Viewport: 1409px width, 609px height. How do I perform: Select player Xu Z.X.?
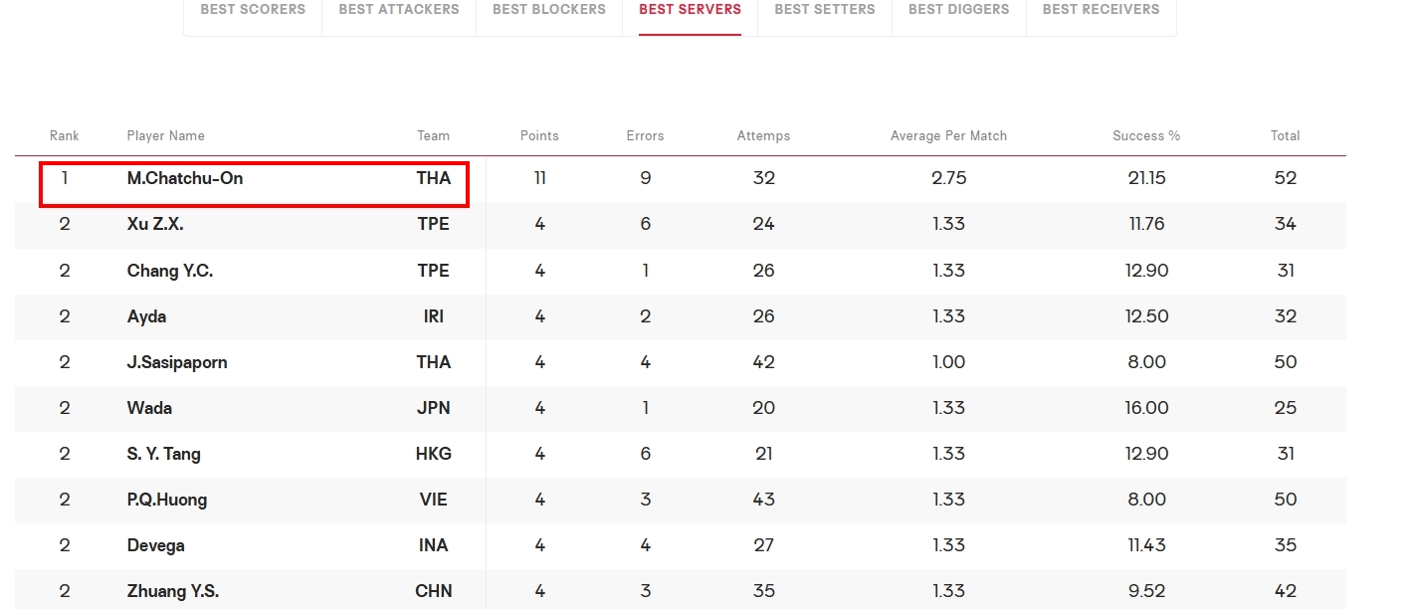click(155, 224)
